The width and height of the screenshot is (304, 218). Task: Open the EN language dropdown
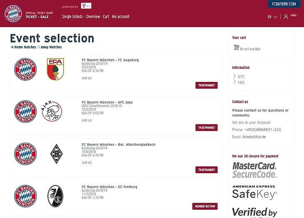tap(272, 17)
